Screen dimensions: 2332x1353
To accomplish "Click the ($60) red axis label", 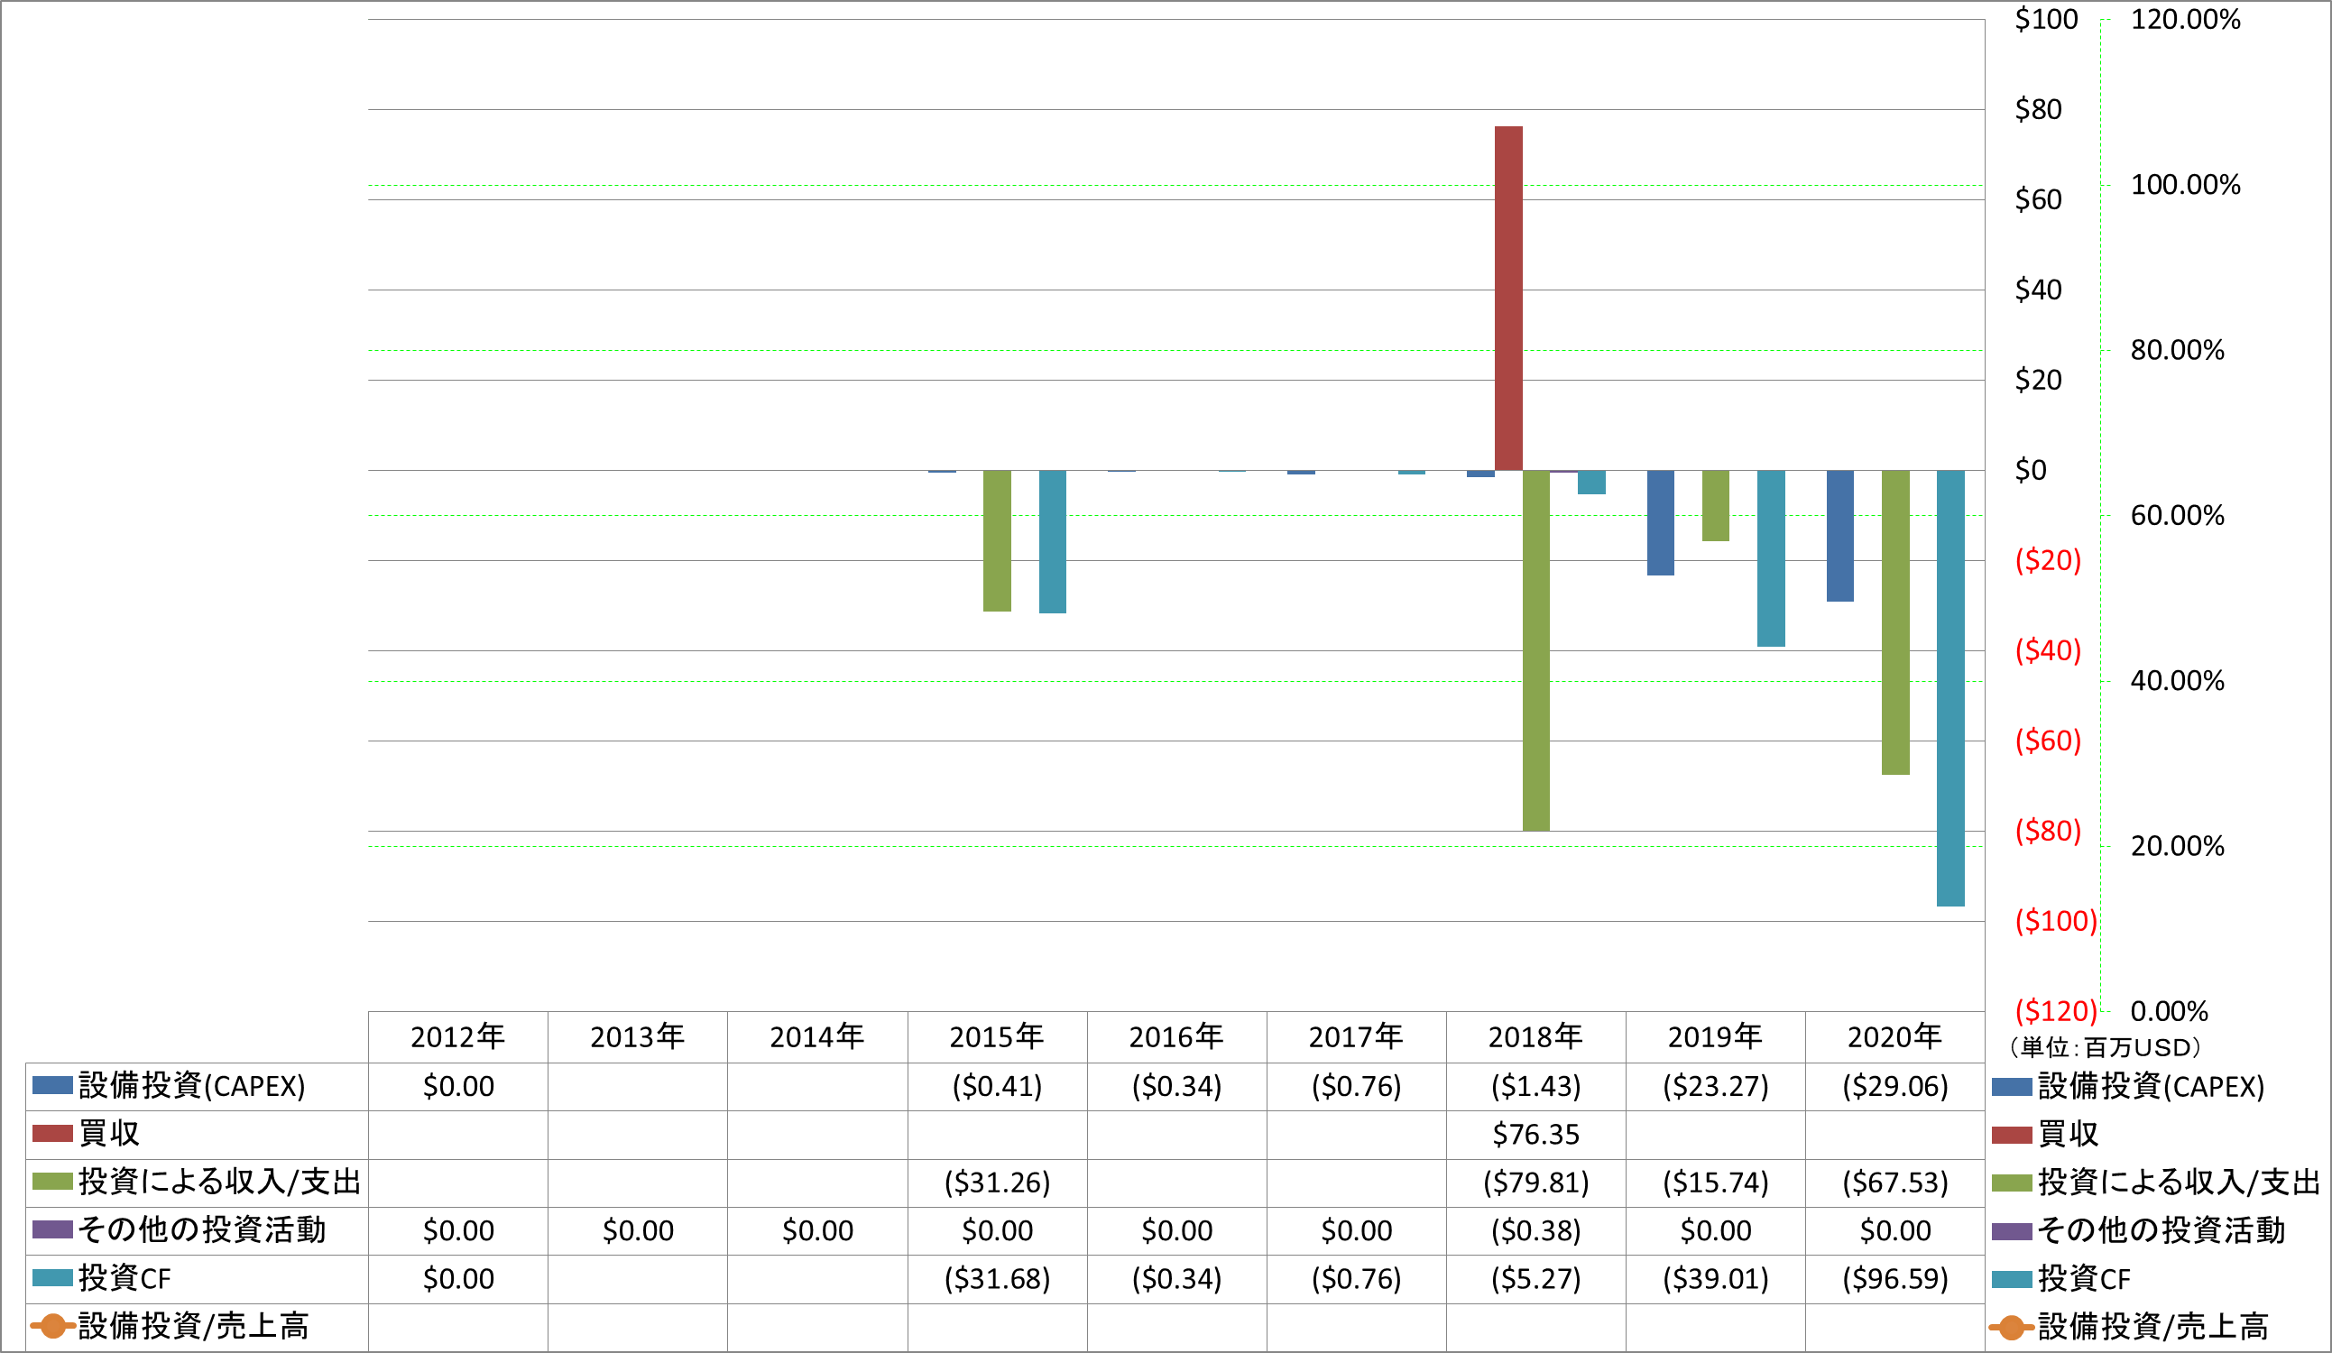I will coord(2048,741).
